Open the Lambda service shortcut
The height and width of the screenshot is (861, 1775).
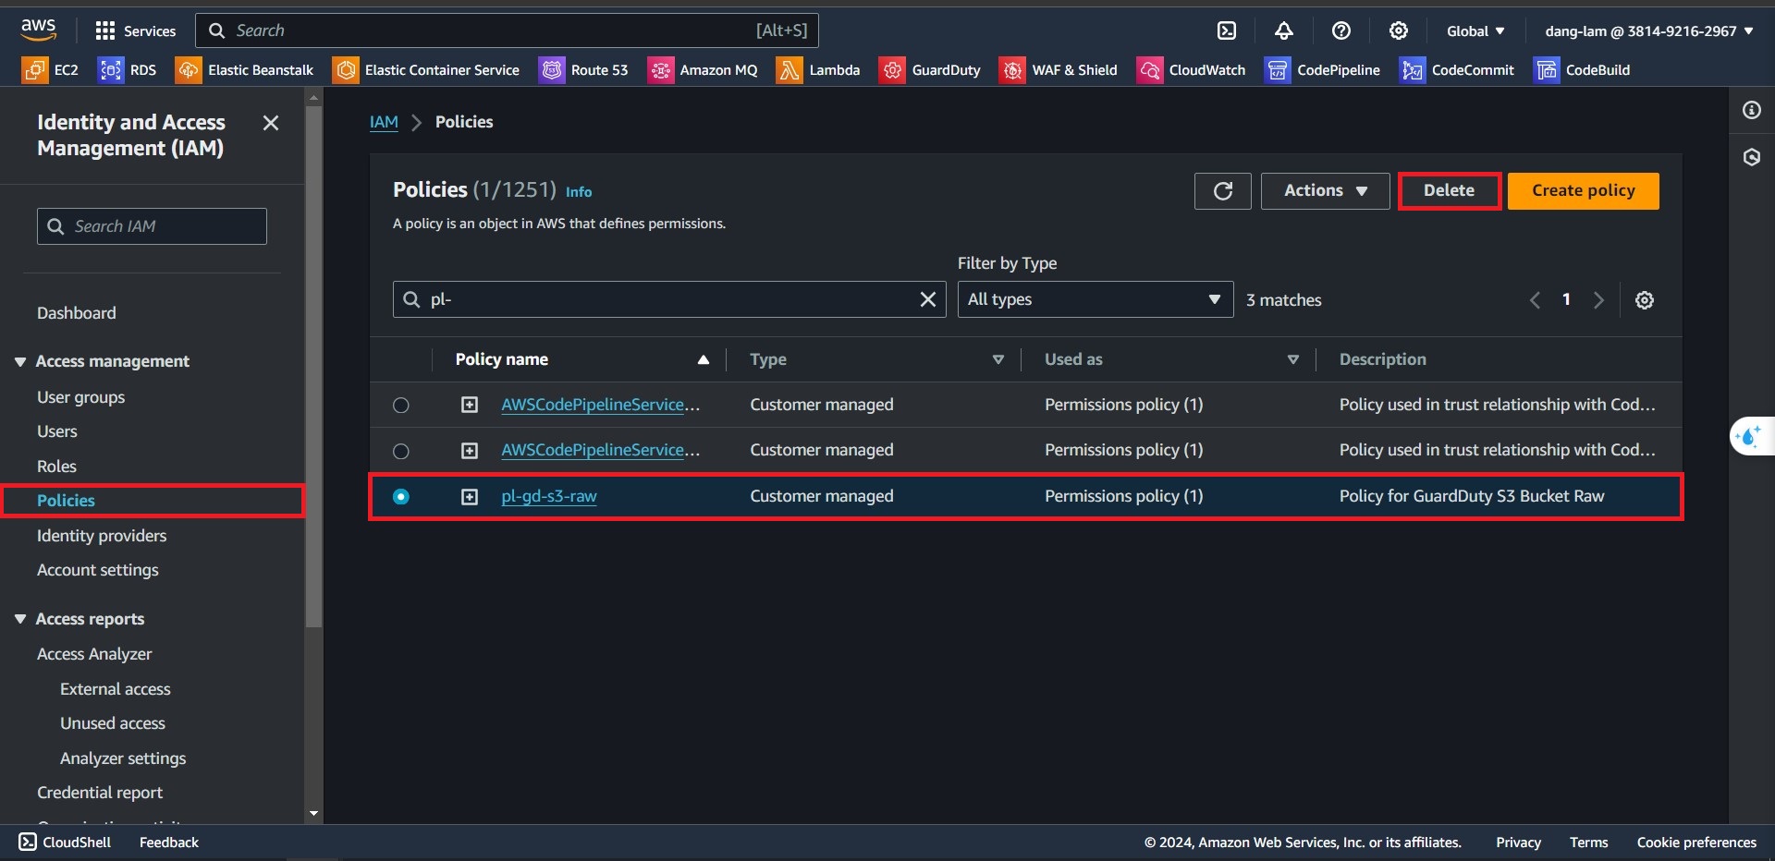(x=818, y=70)
